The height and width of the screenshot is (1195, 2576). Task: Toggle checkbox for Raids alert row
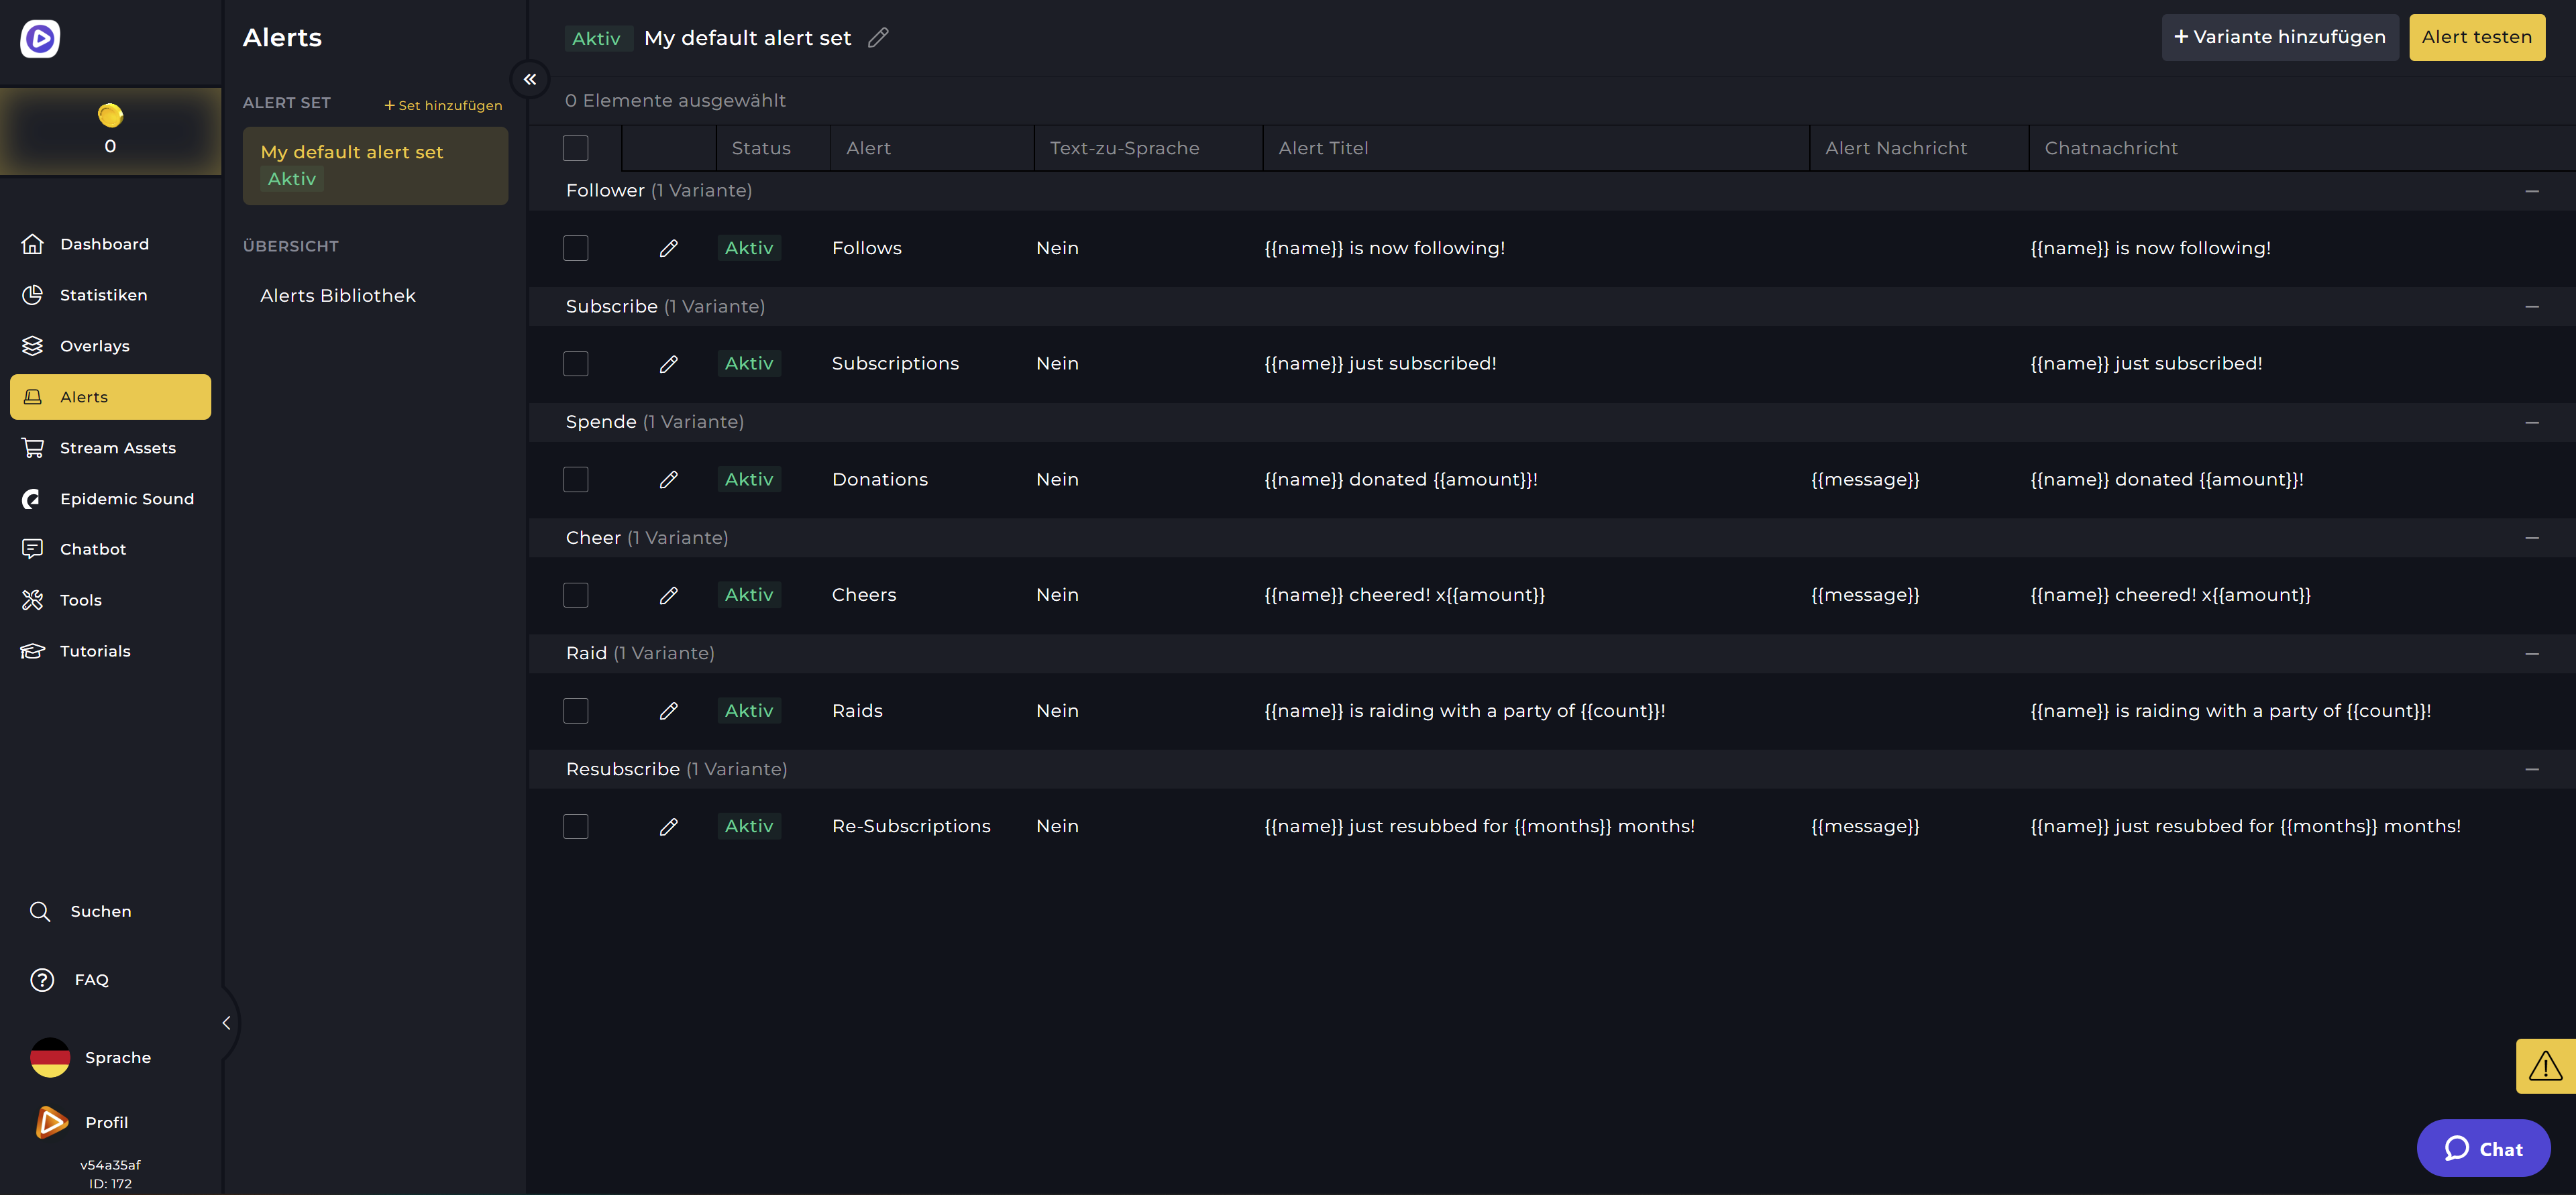(x=577, y=709)
